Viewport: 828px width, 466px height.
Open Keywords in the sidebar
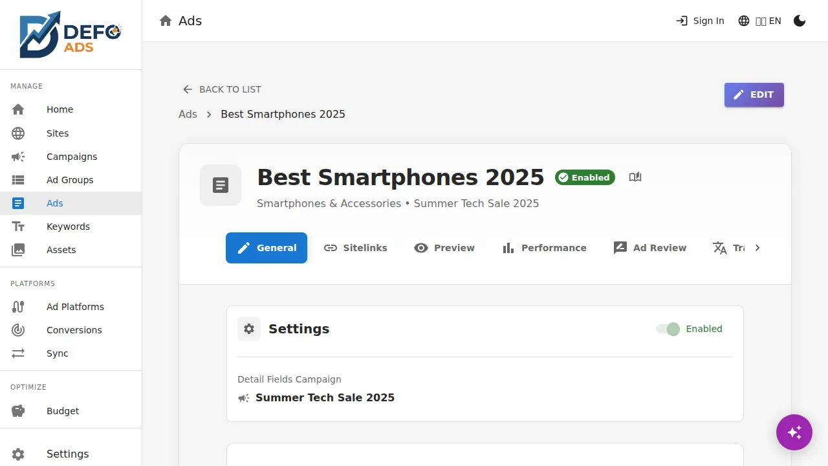[x=71, y=227]
